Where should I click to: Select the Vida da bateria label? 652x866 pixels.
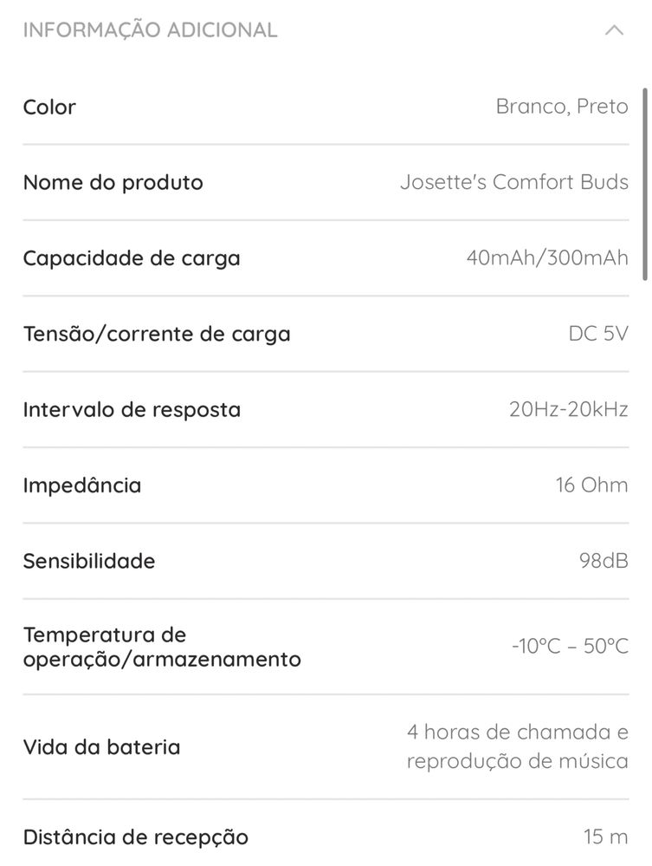point(101,746)
